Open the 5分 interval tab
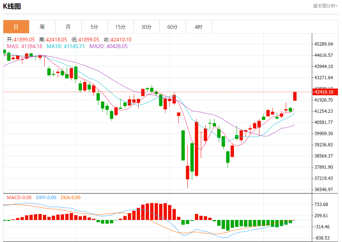 coord(94,27)
